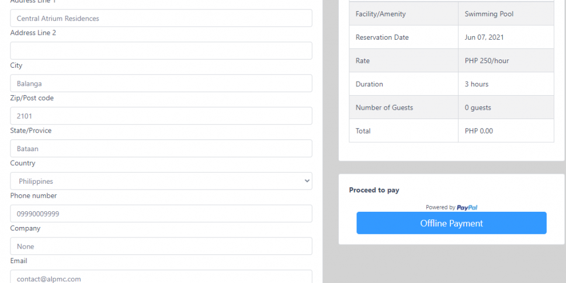Focus the State/Provice field with Bataan
This screenshot has height=283, width=566.
click(161, 149)
